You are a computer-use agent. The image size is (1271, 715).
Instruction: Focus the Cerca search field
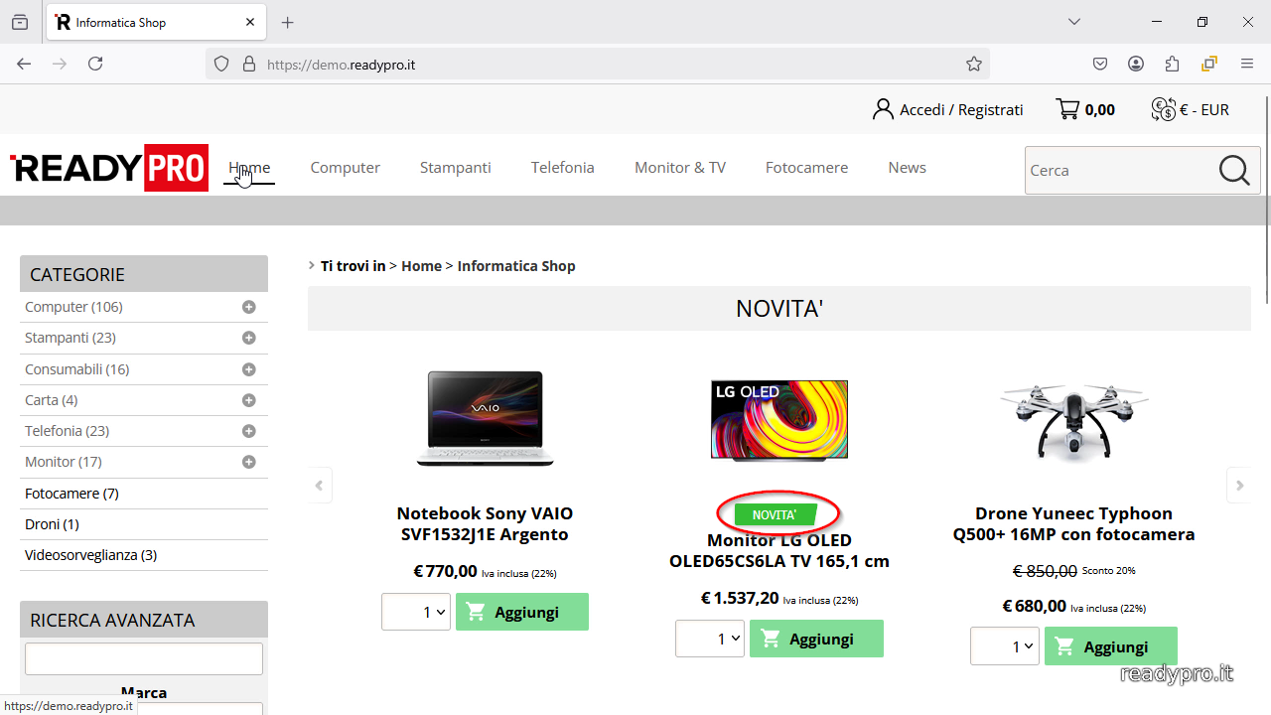coord(1120,170)
